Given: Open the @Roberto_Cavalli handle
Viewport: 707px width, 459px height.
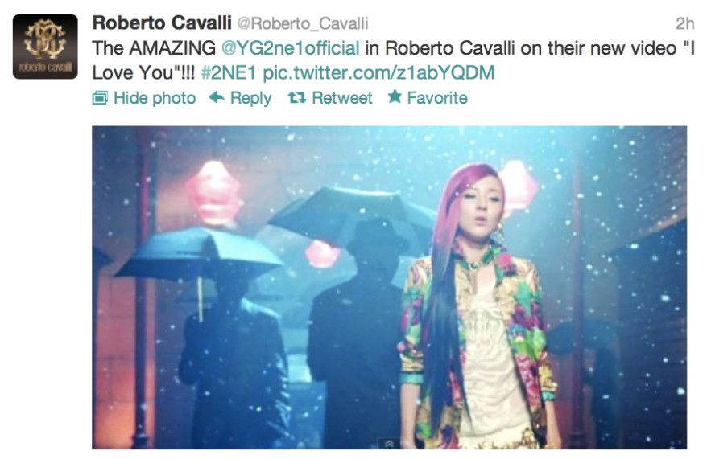Looking at the screenshot, I should pos(303,23).
